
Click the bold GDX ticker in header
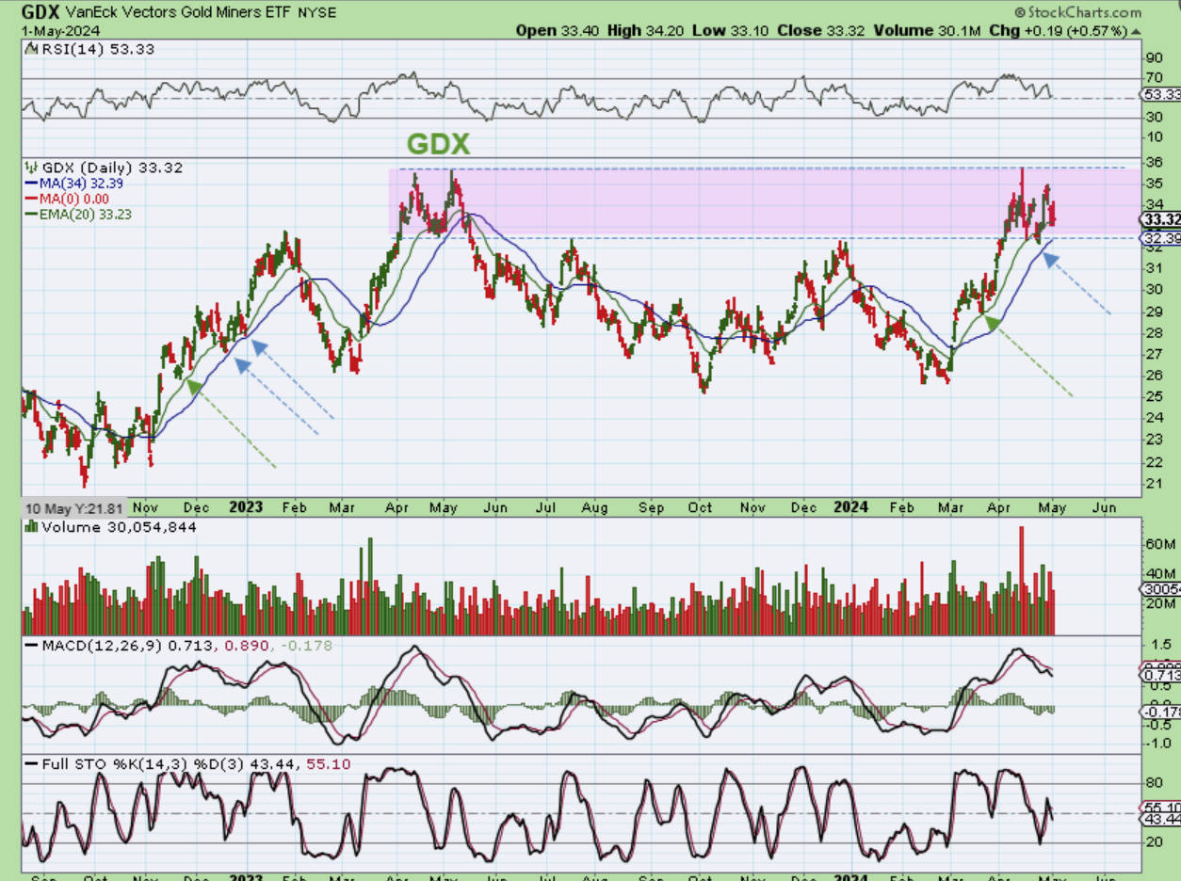tap(42, 13)
